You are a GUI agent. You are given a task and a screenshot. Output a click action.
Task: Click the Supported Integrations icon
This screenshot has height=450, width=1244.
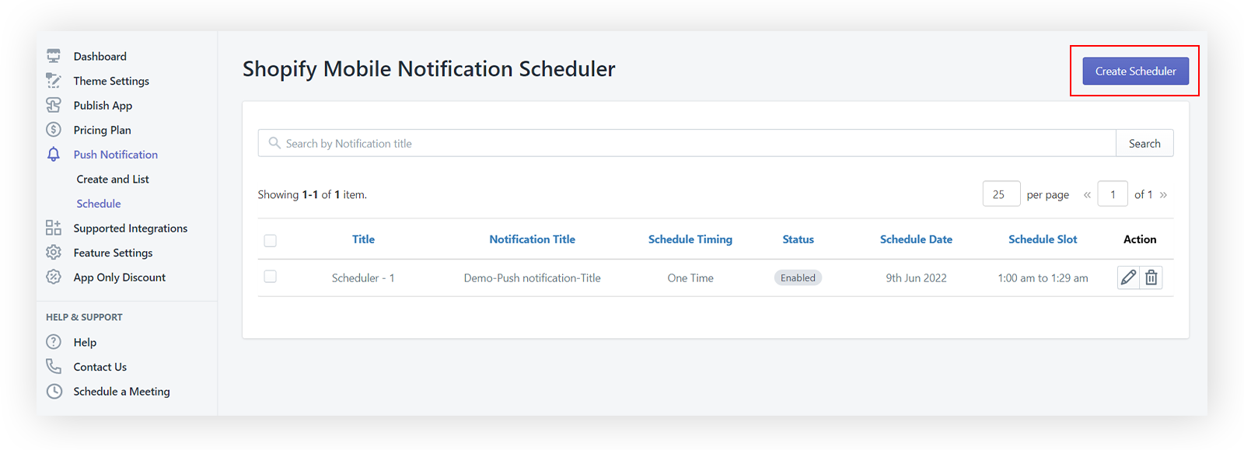pos(53,228)
